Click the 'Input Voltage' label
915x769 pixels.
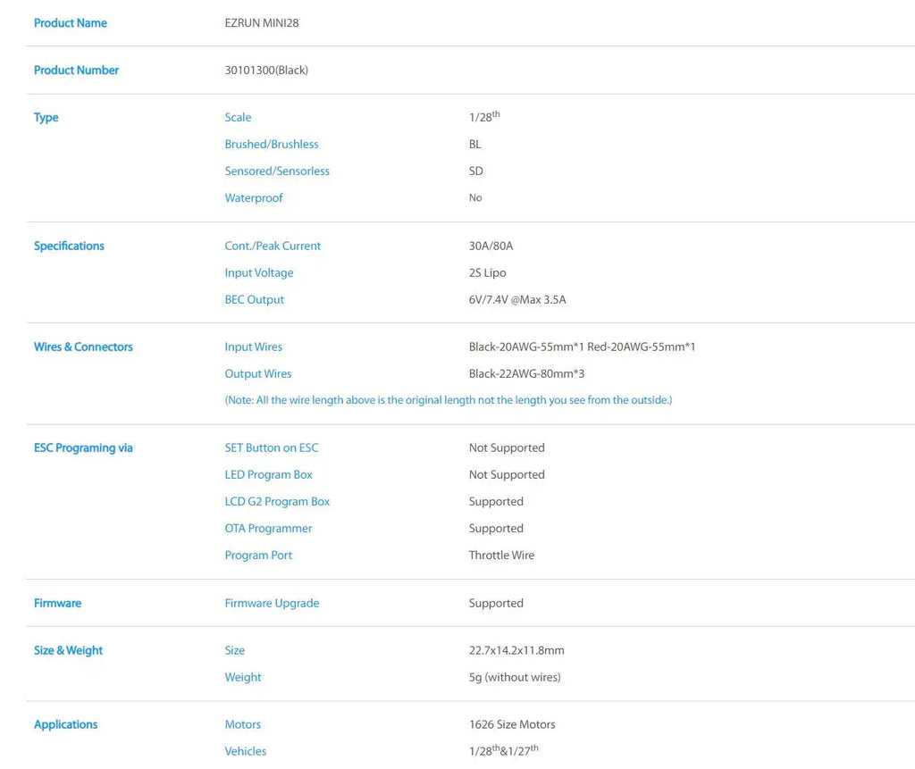(x=258, y=272)
